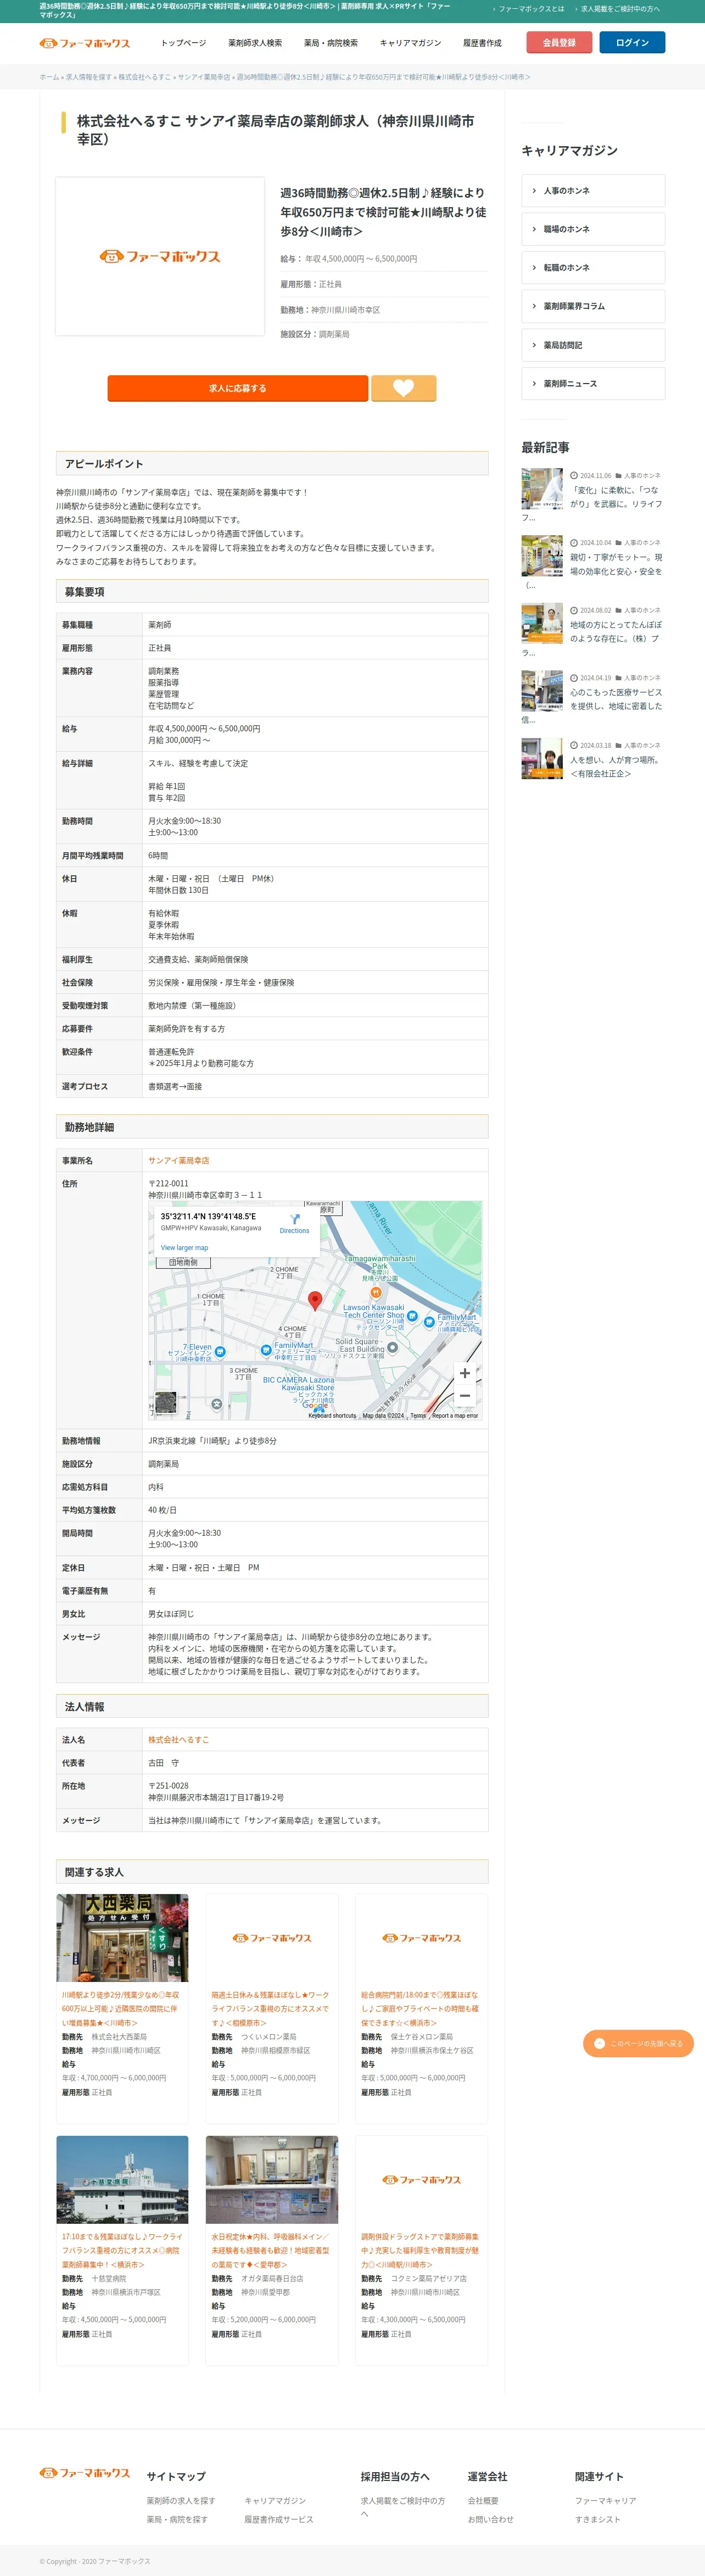Open related job photo of 大西薬局

coord(122,1938)
